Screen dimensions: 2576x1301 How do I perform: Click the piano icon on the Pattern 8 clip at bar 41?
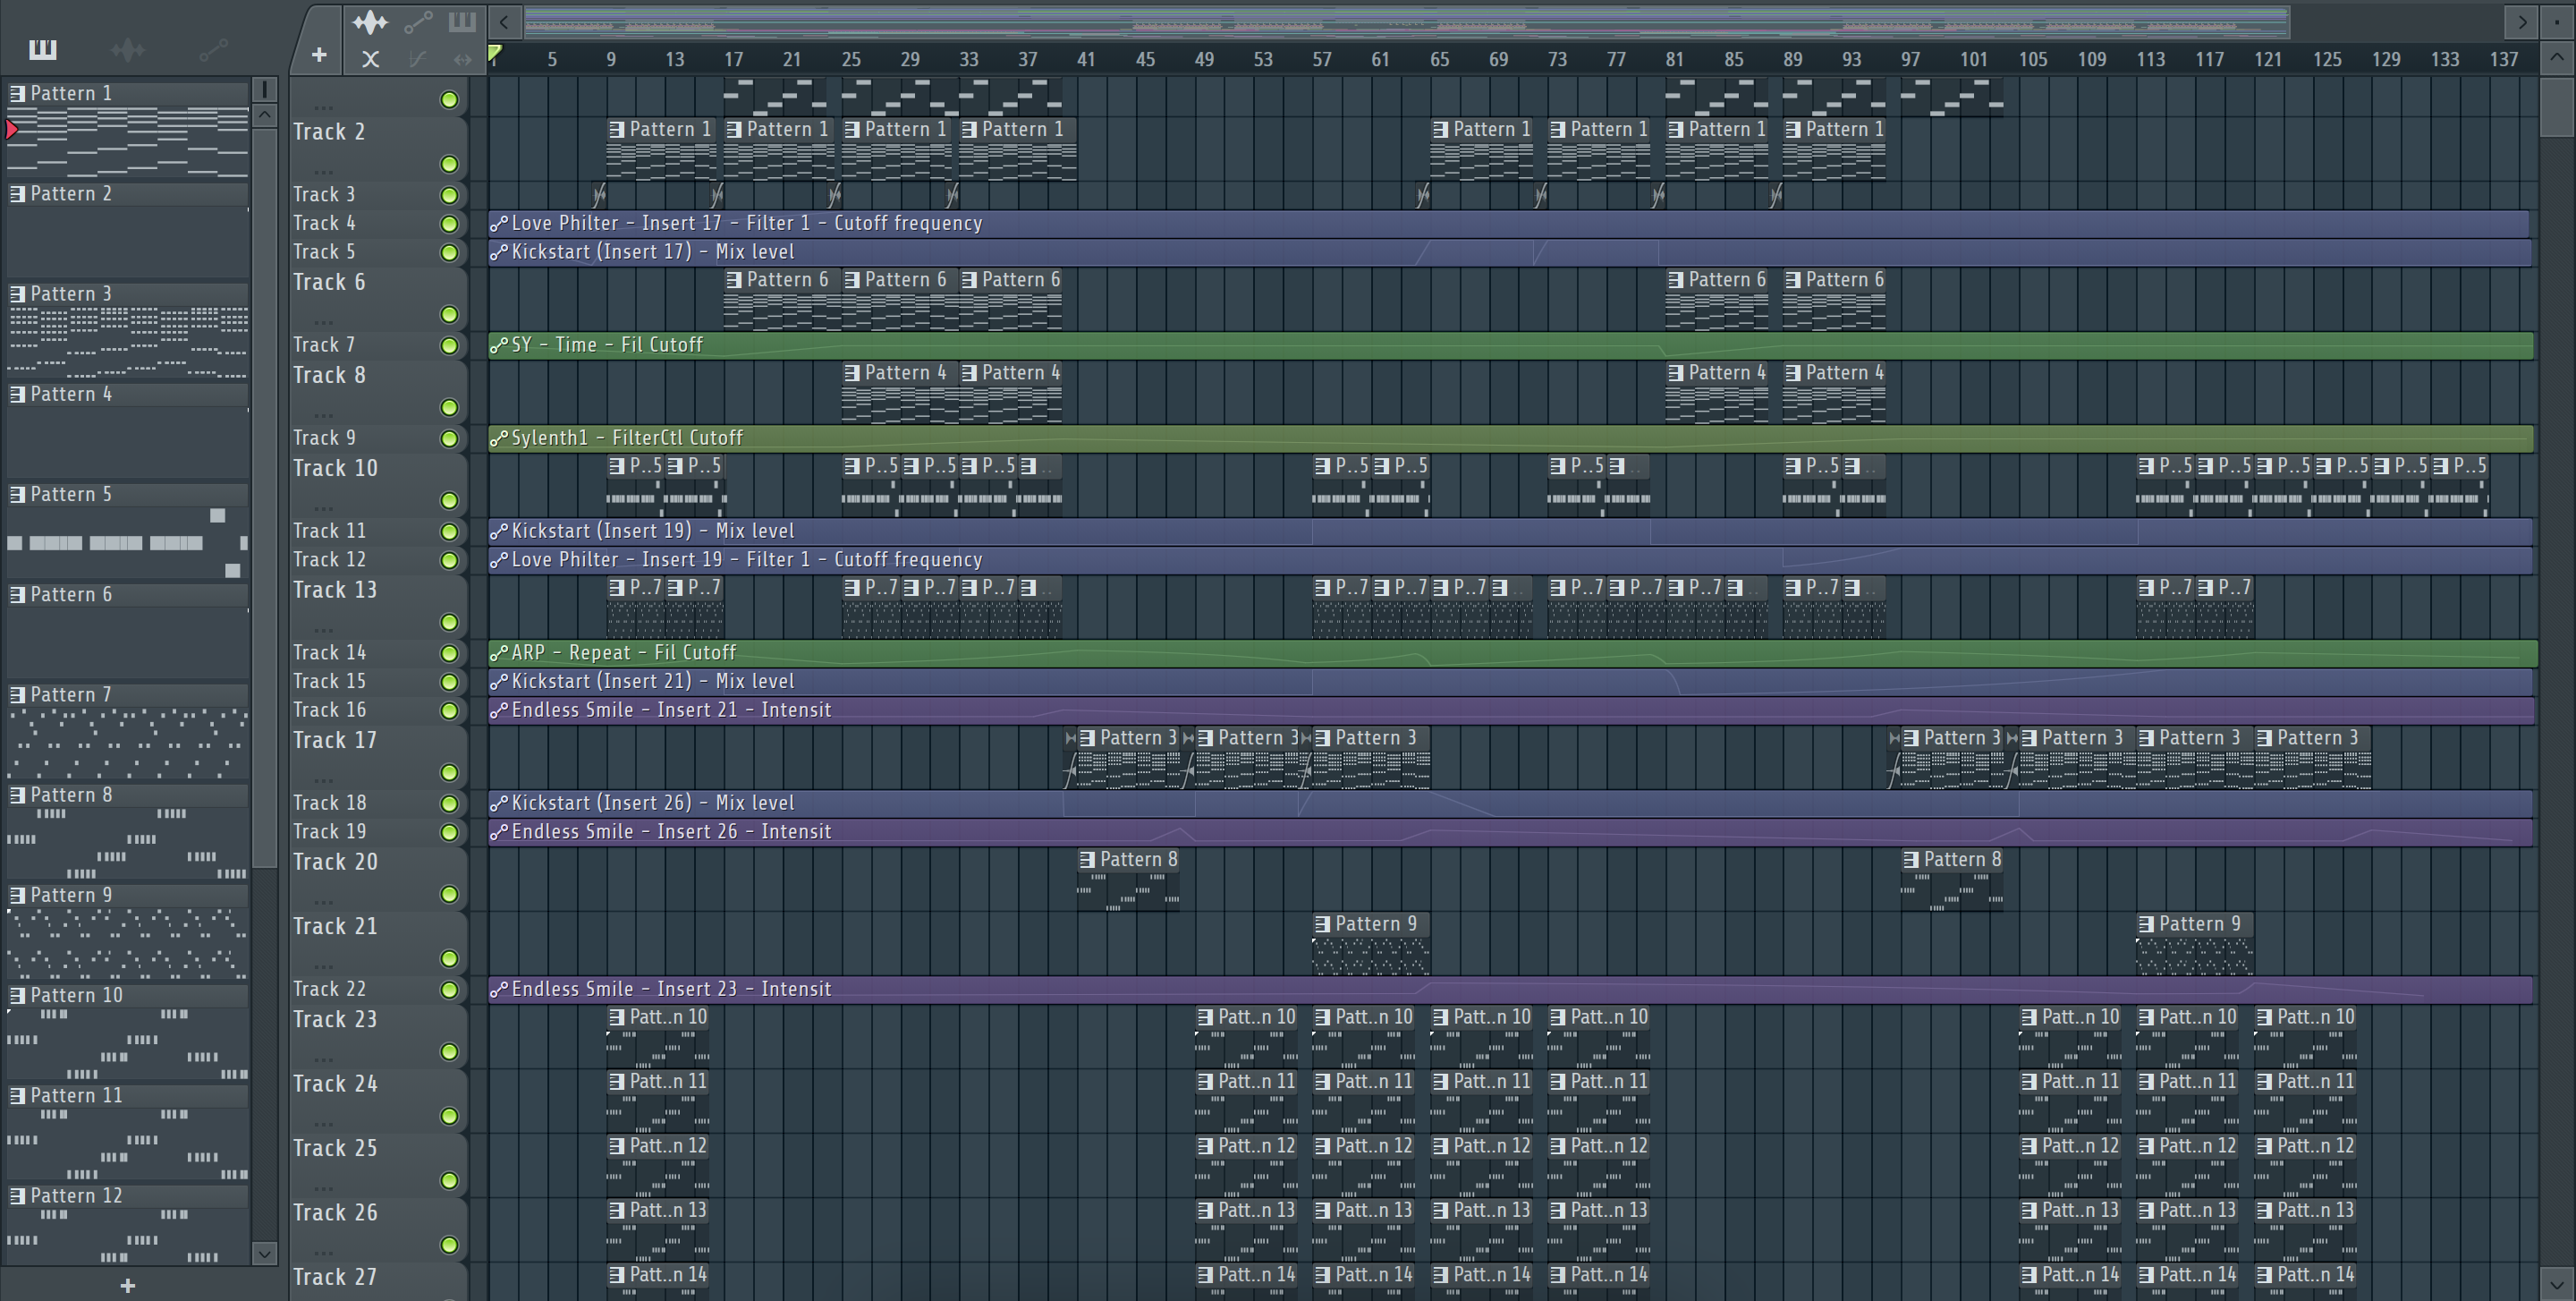pyautogui.click(x=1088, y=859)
